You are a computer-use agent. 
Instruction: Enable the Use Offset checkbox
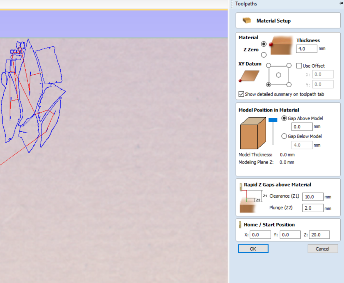(299, 66)
